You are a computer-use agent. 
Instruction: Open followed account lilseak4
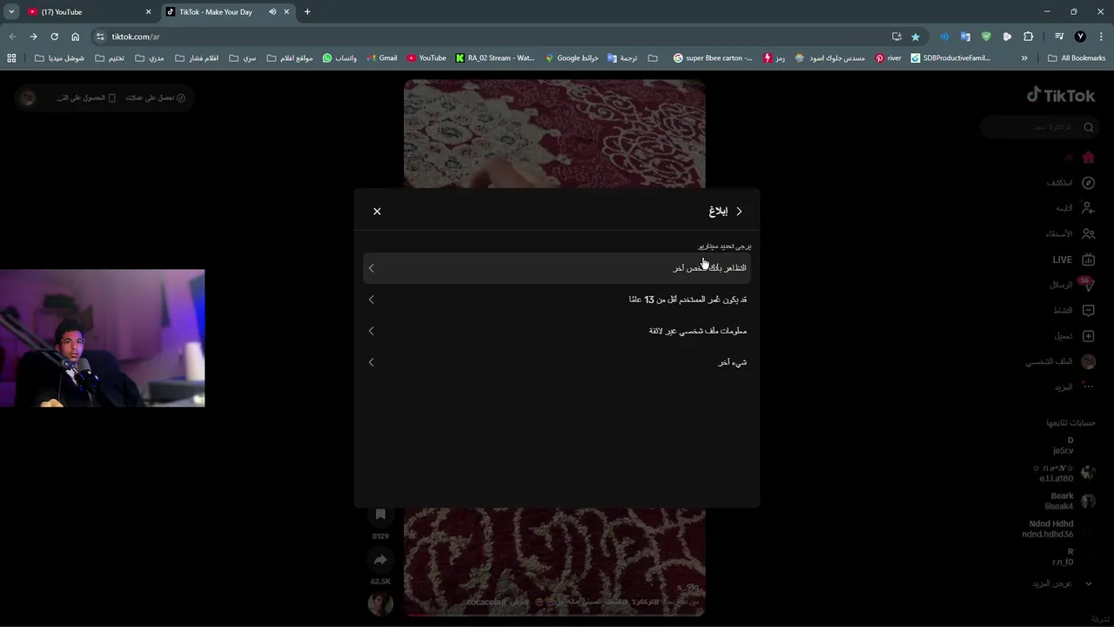(1070, 501)
